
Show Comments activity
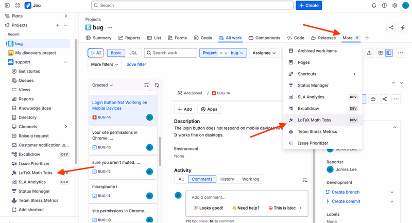pos(202,179)
